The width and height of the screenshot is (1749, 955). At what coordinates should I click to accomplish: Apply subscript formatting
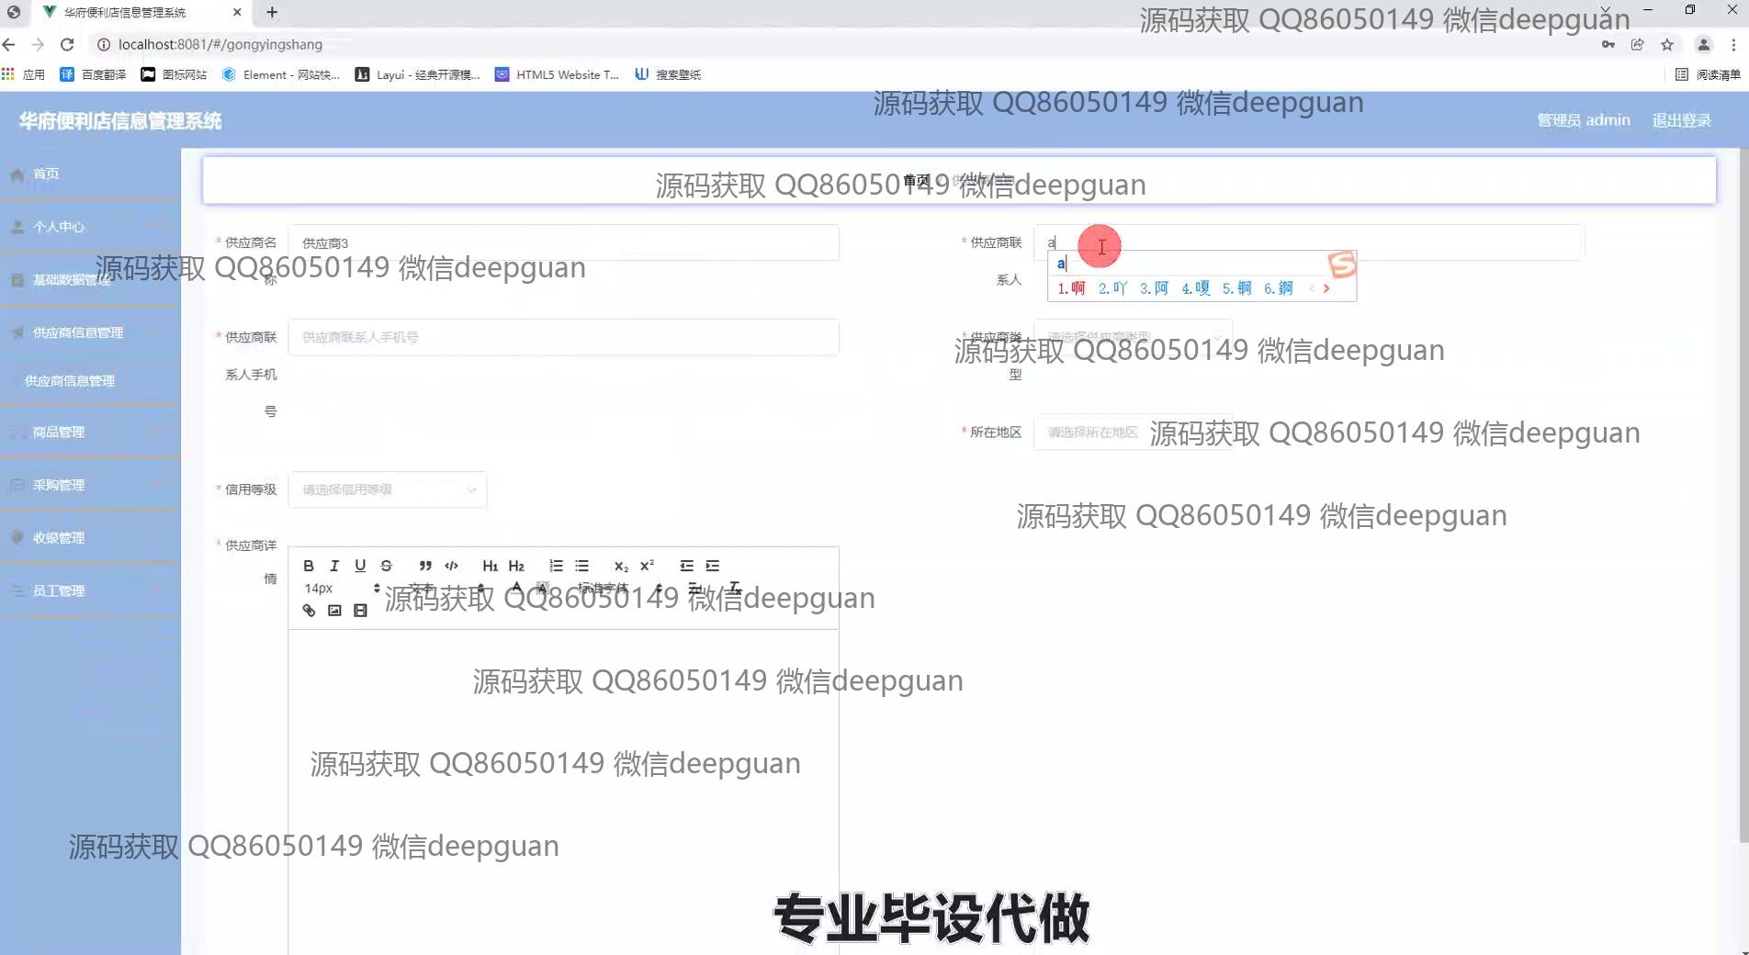point(621,566)
